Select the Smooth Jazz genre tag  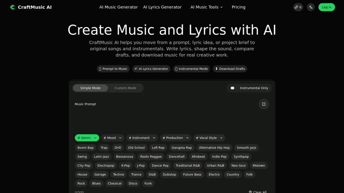pos(246,148)
